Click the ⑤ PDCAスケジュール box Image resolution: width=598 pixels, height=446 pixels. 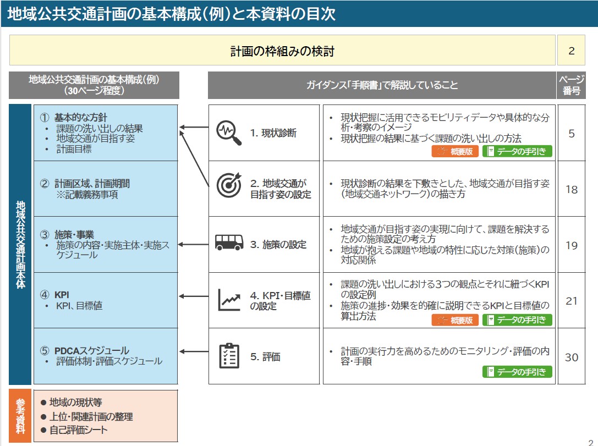[106, 356]
